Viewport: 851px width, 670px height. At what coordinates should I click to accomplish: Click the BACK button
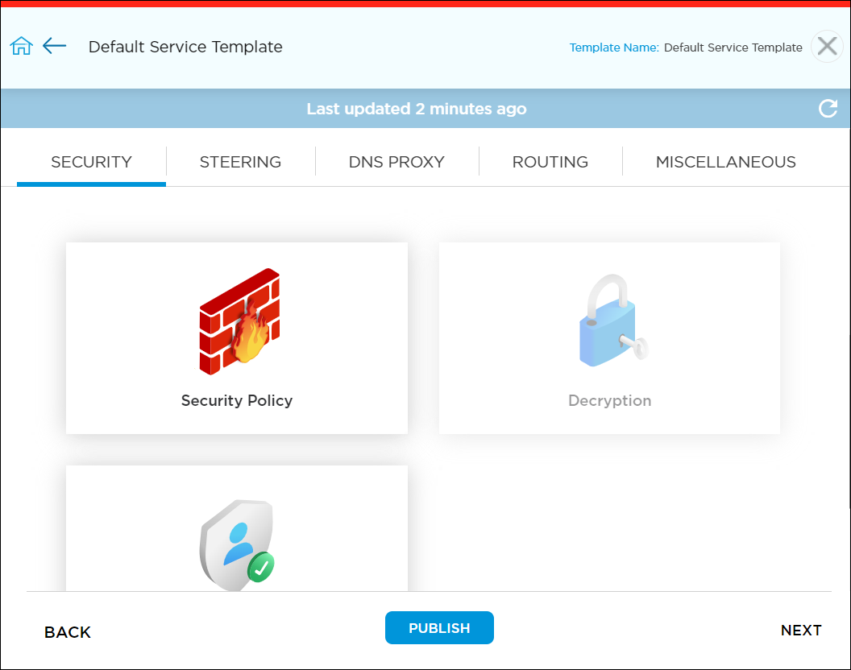(67, 632)
